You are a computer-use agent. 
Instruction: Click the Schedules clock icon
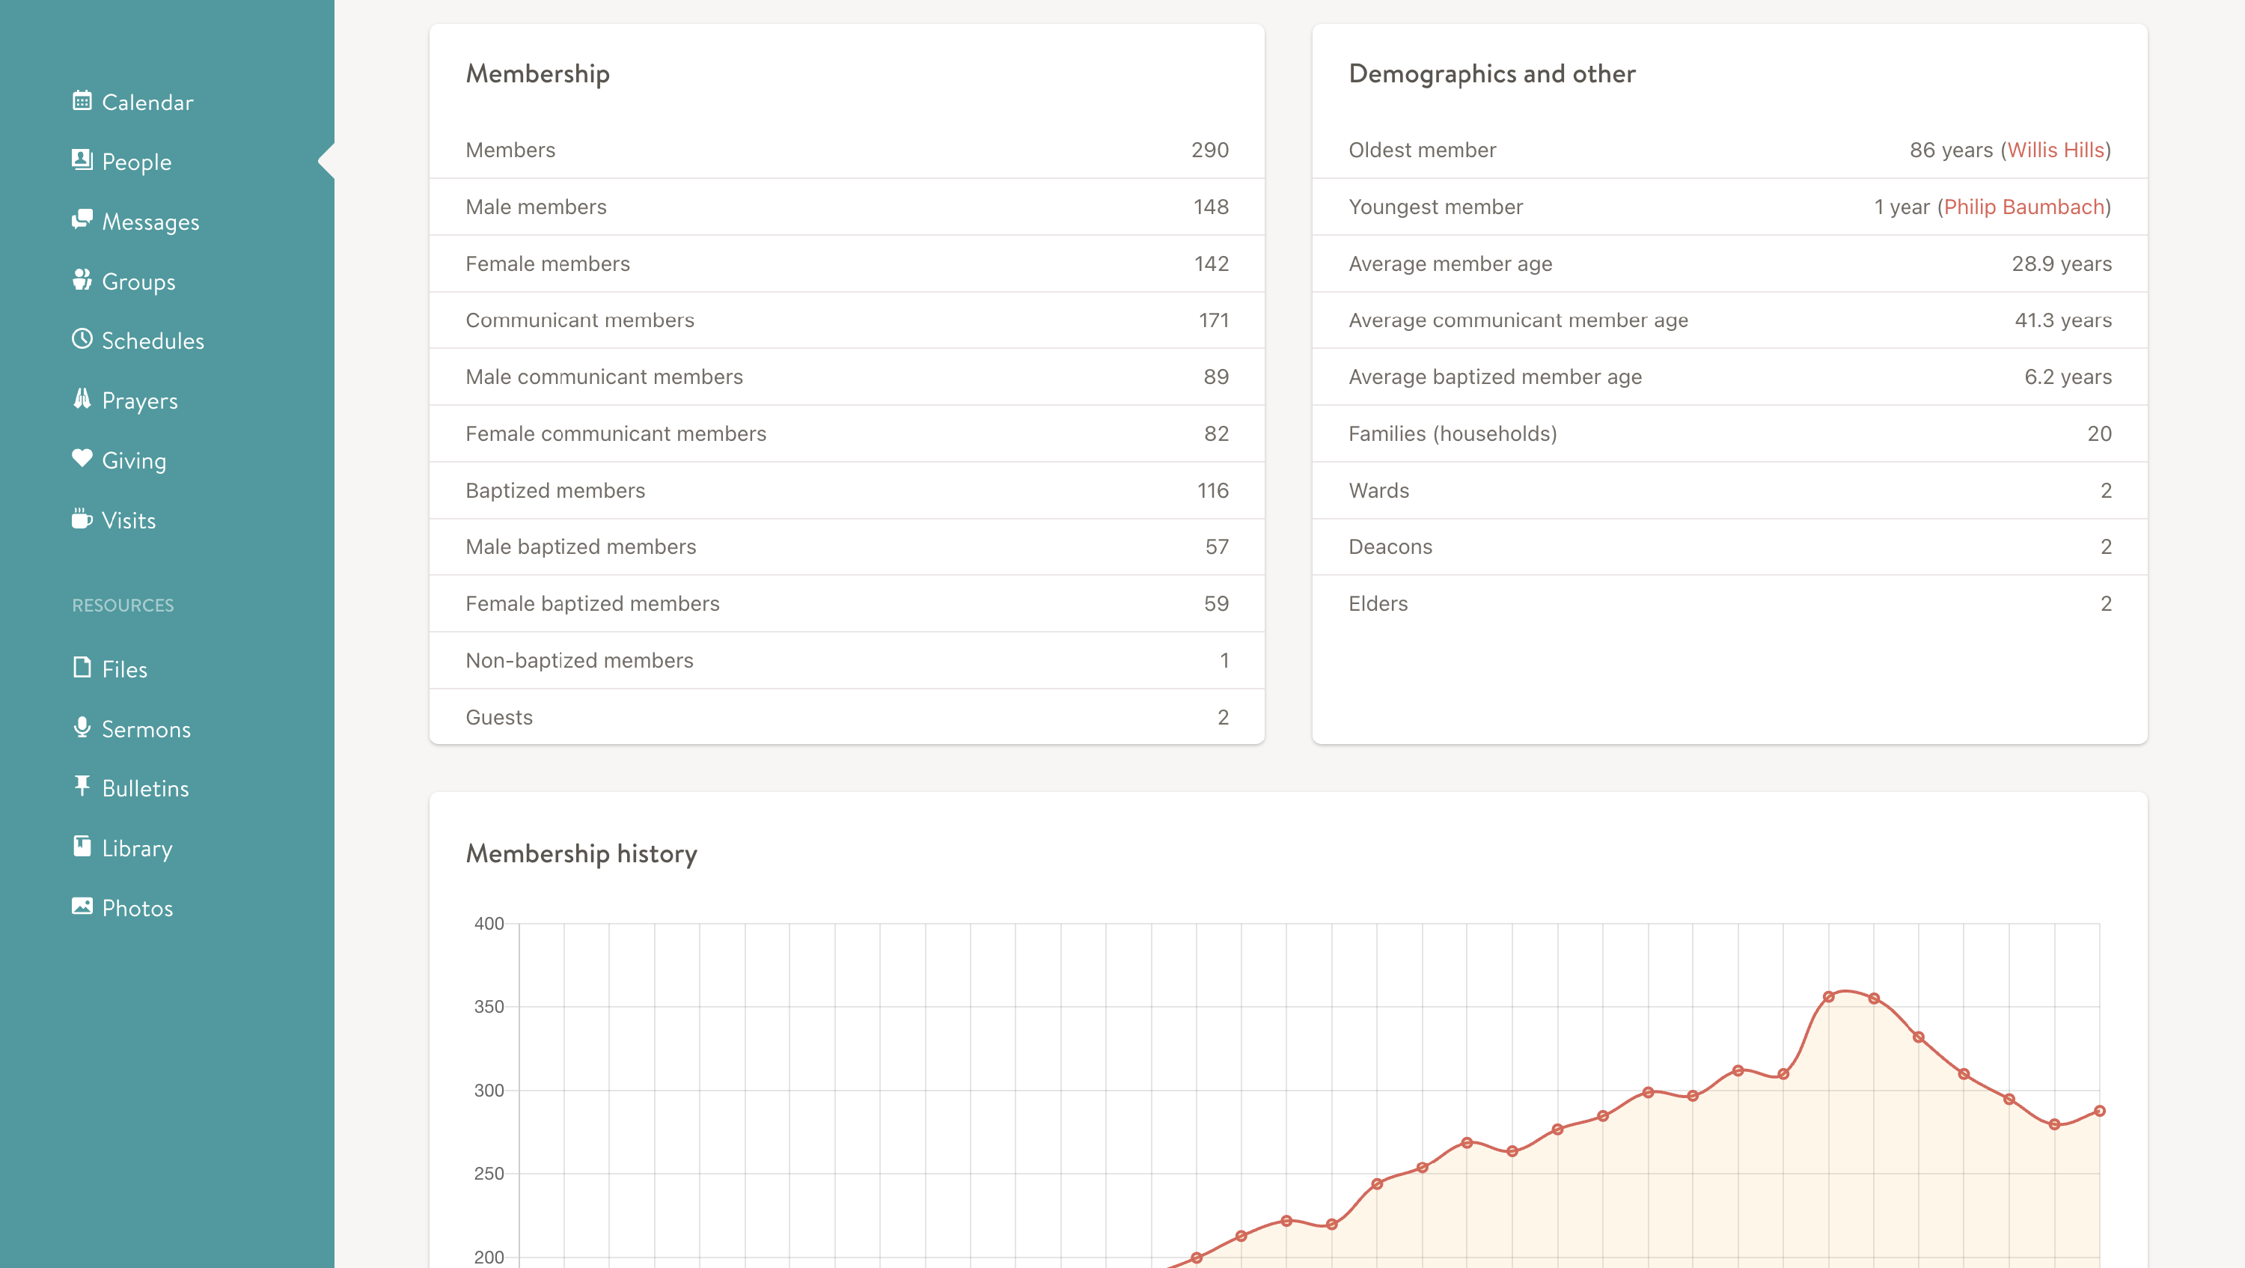(x=82, y=339)
